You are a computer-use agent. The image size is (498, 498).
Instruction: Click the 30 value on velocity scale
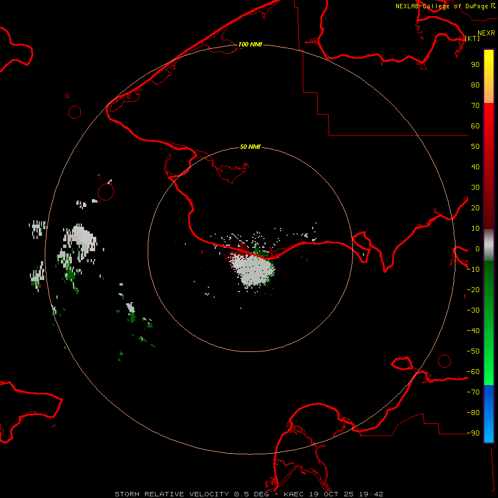pyautogui.click(x=475, y=188)
